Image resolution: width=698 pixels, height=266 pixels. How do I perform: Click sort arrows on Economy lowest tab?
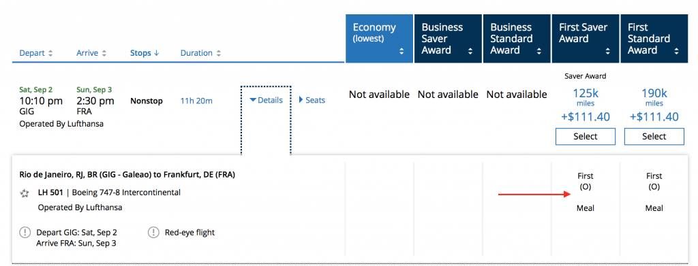tap(401, 52)
